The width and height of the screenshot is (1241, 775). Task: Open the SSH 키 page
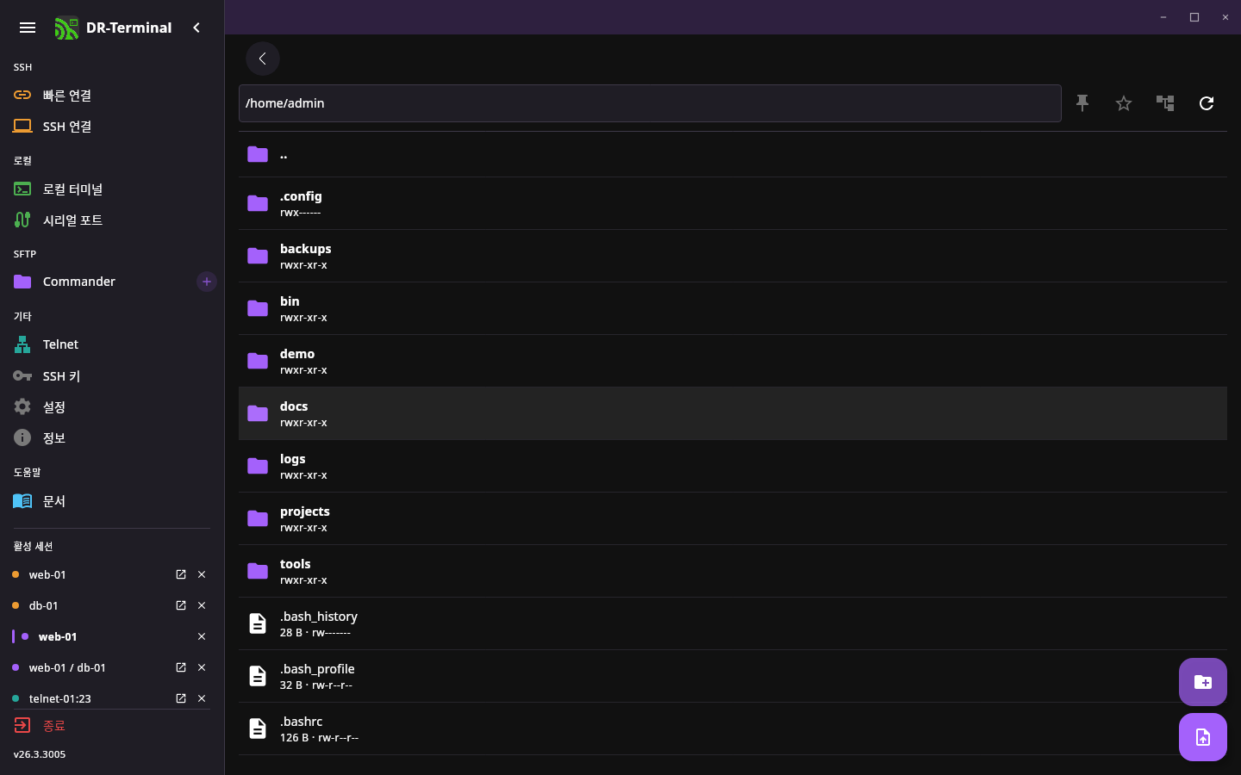(x=112, y=376)
